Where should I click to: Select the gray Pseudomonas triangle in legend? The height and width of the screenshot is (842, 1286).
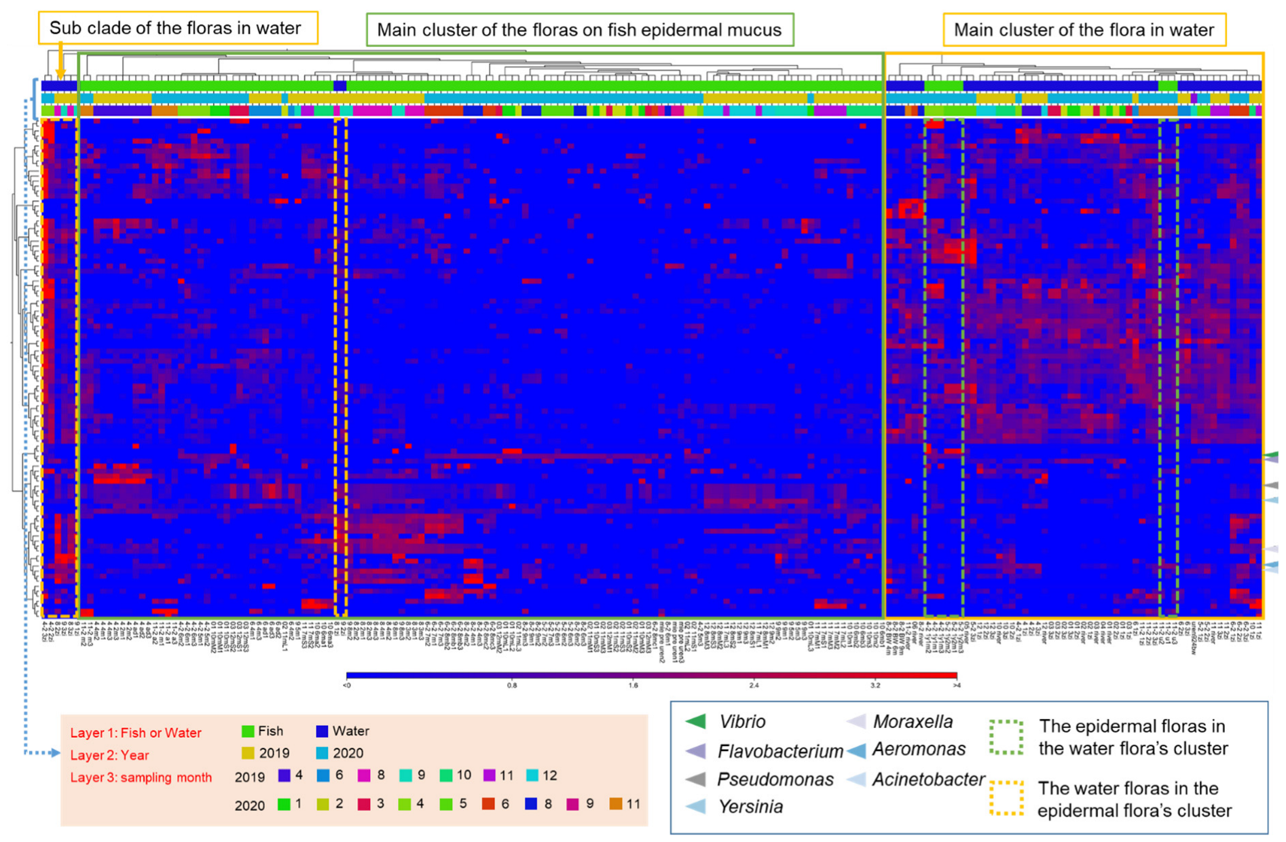click(696, 780)
